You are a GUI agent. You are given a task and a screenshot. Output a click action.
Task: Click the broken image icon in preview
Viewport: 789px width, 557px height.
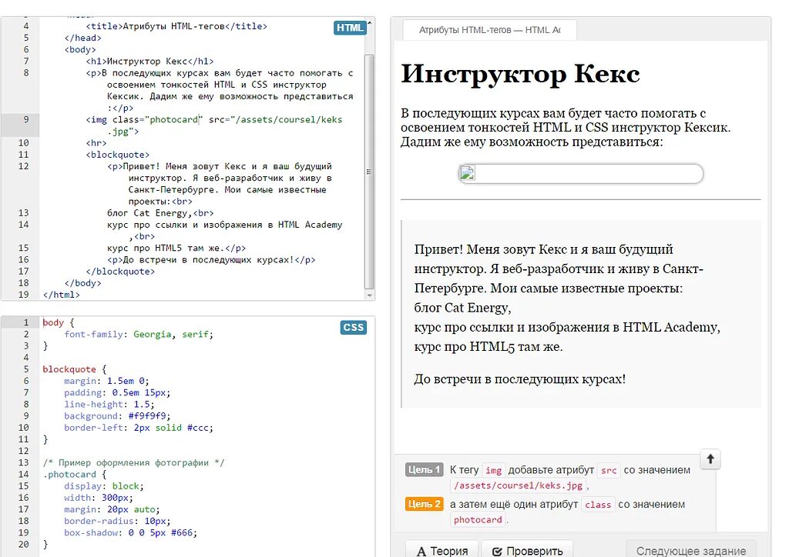[467, 173]
